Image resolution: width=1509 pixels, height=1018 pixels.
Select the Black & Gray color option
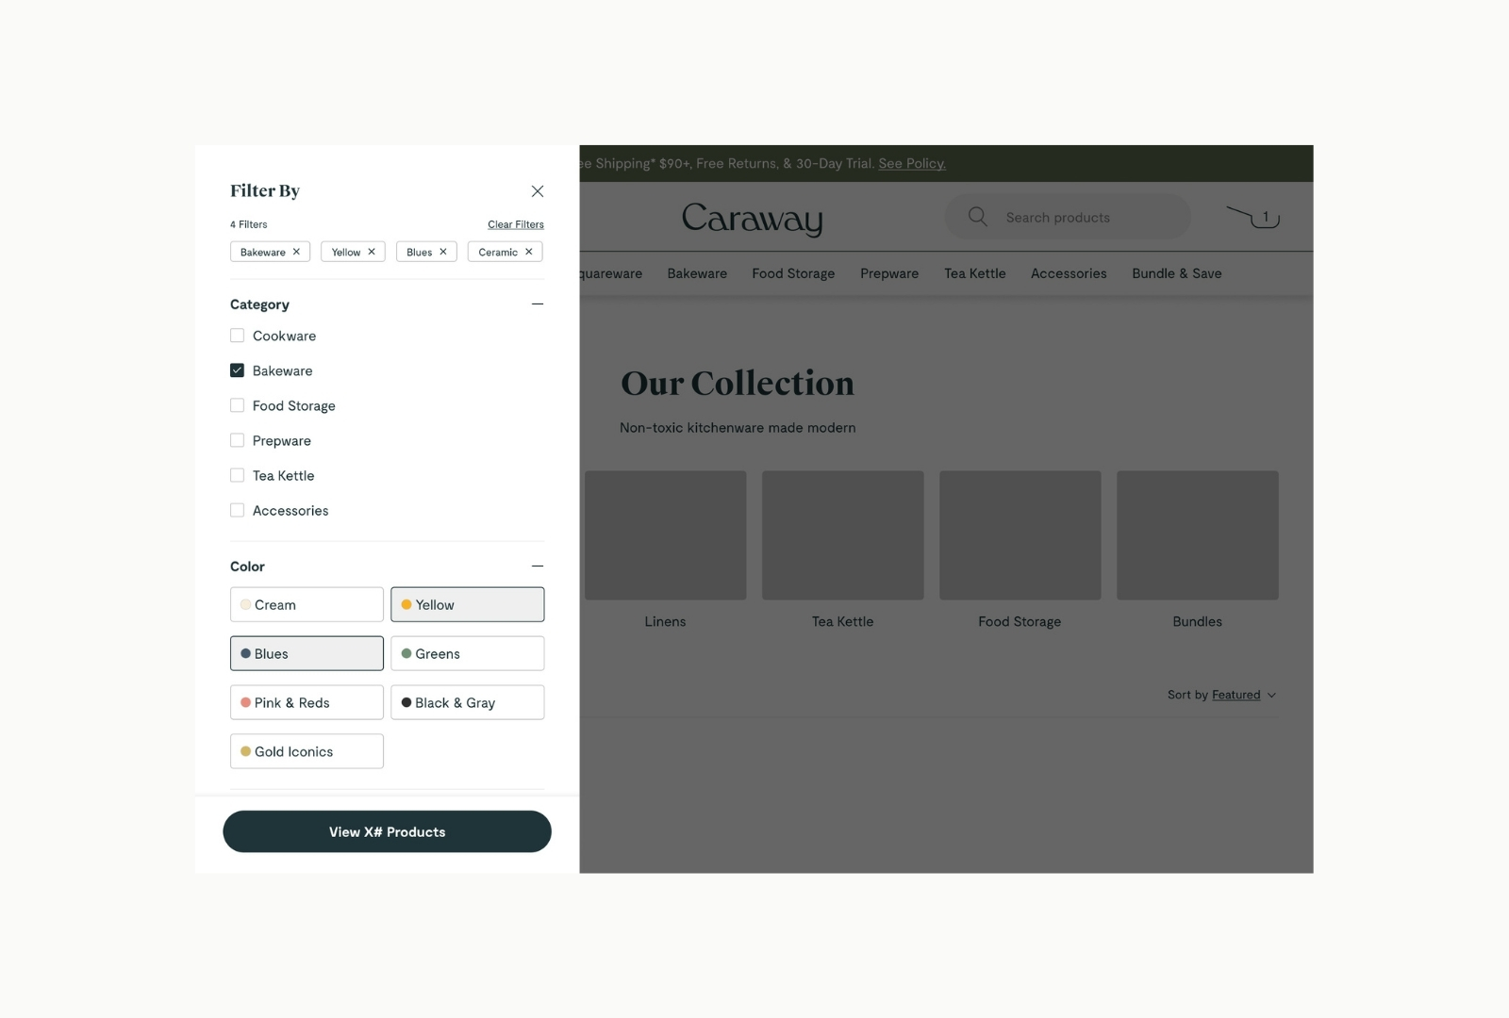[468, 702]
